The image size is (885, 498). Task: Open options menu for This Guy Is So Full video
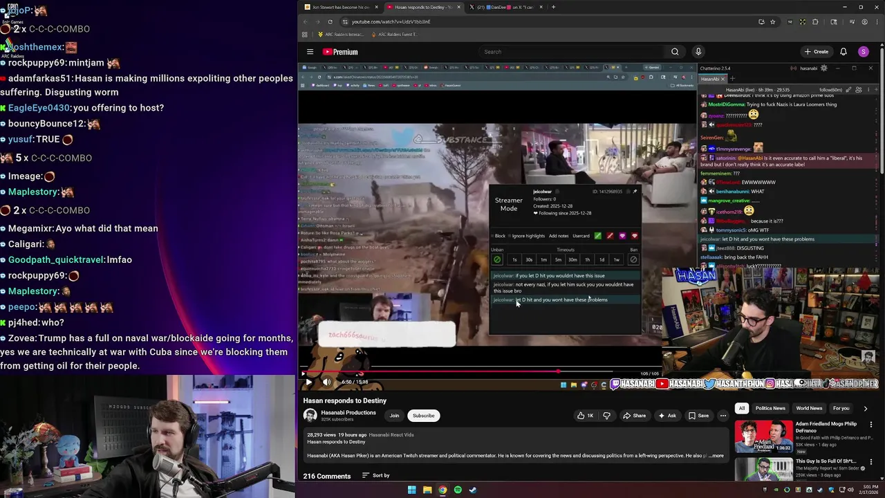point(871,461)
